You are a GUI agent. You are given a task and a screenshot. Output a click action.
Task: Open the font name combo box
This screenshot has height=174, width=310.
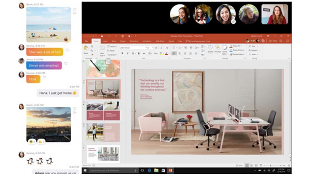[133, 48]
